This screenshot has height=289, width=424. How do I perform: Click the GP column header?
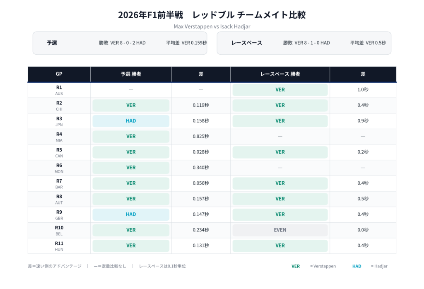[x=59, y=74]
